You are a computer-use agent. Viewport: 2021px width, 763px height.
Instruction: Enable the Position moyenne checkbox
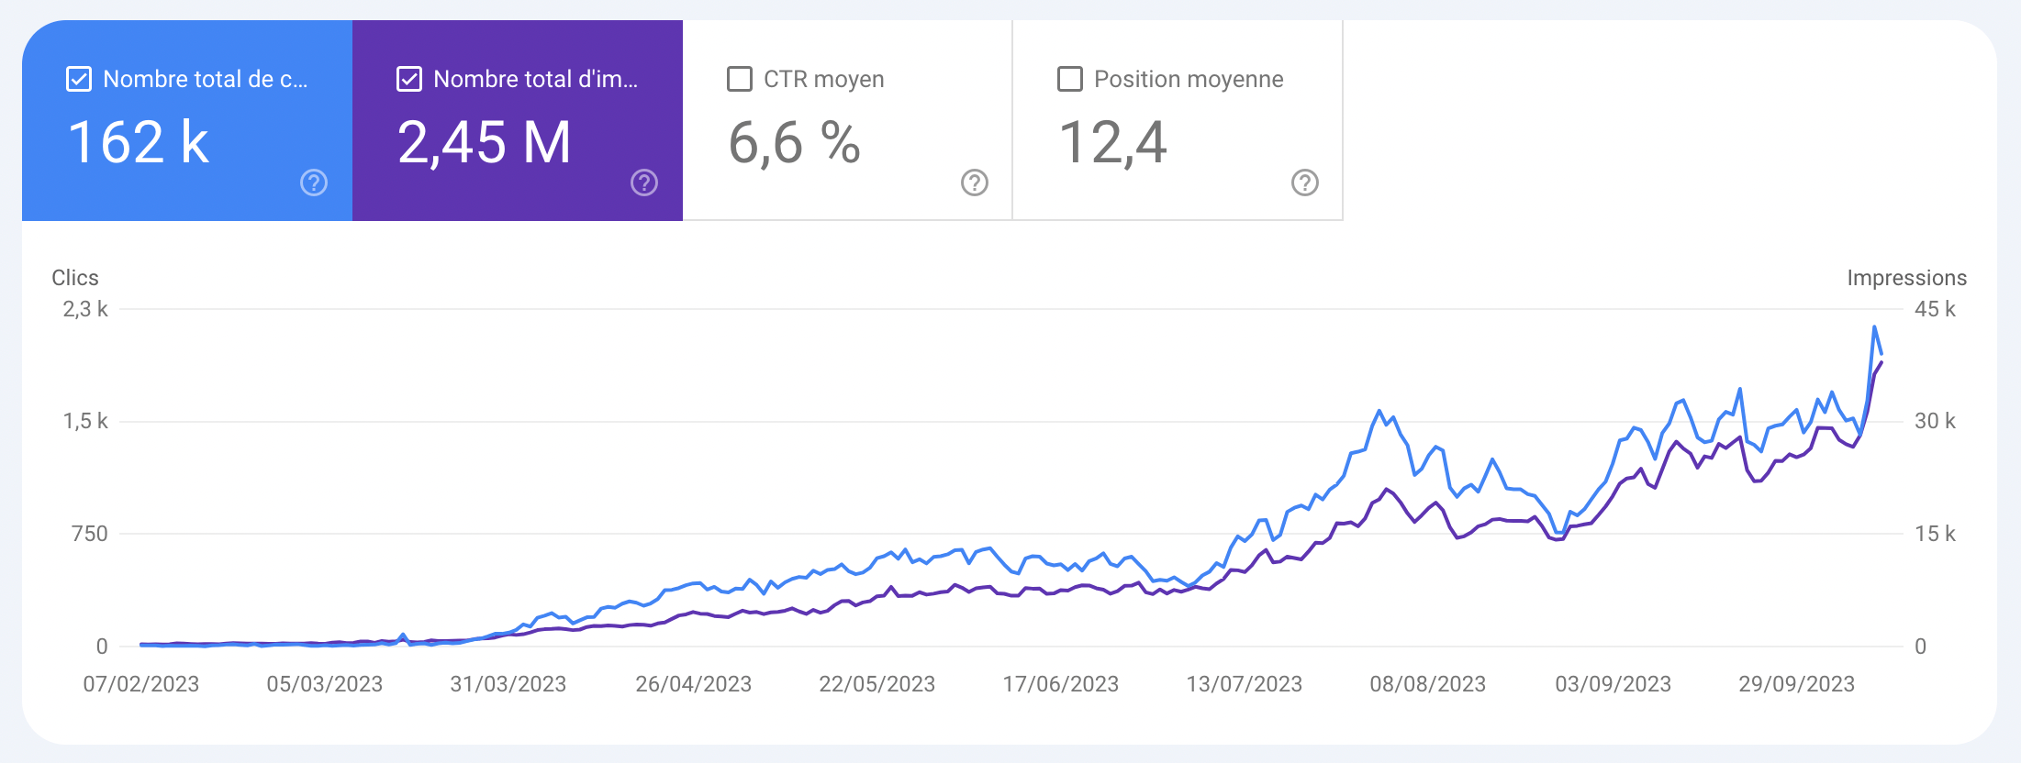(1070, 79)
